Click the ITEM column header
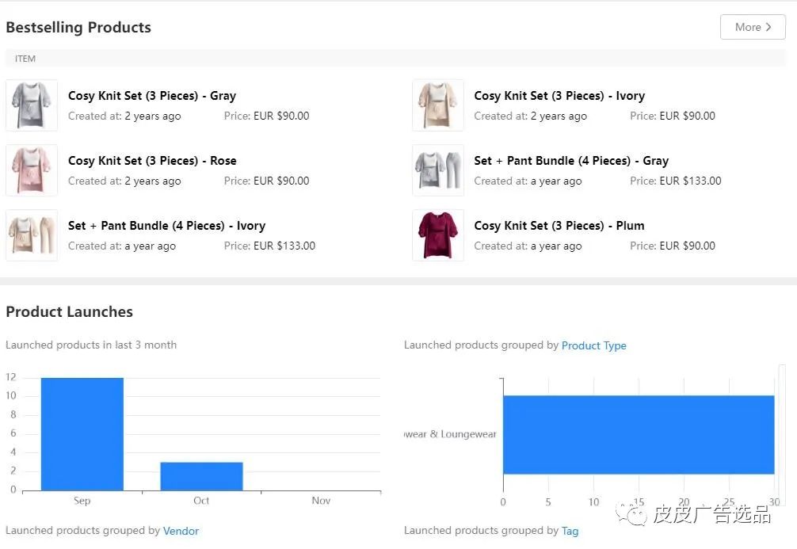 coord(25,59)
